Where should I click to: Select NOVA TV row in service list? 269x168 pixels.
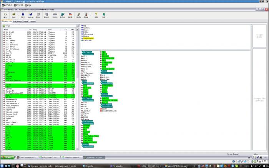click(39, 89)
